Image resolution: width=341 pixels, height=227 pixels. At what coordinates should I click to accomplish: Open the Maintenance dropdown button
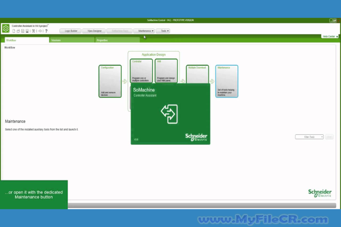point(144,31)
